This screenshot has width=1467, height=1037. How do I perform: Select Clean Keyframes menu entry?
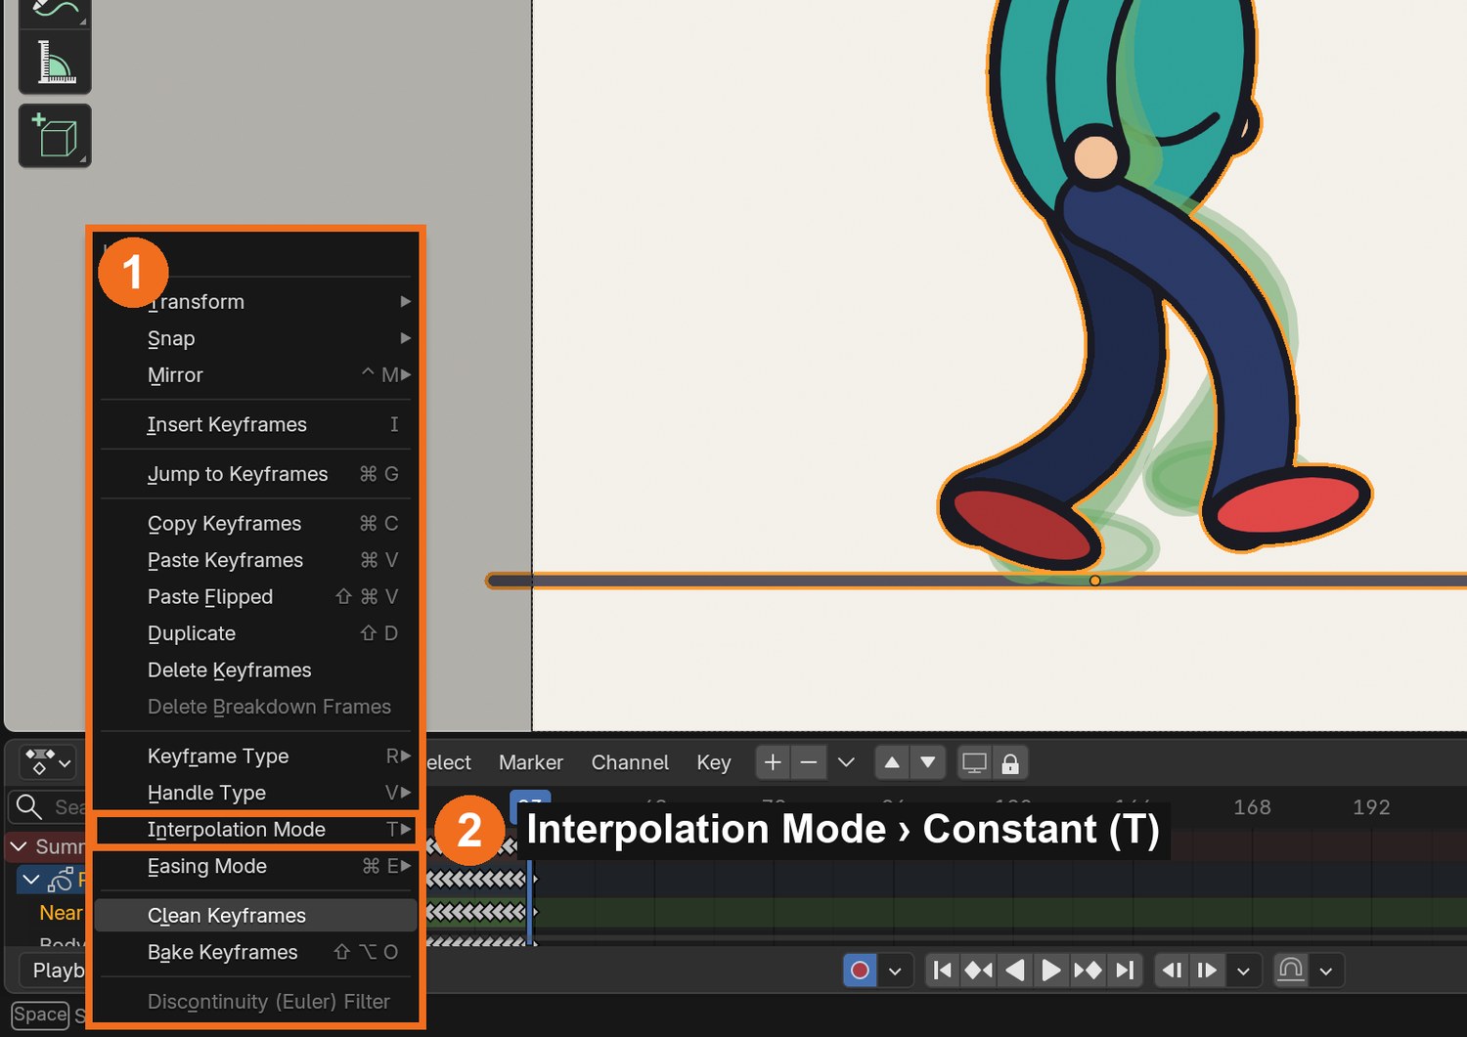[x=256, y=915]
